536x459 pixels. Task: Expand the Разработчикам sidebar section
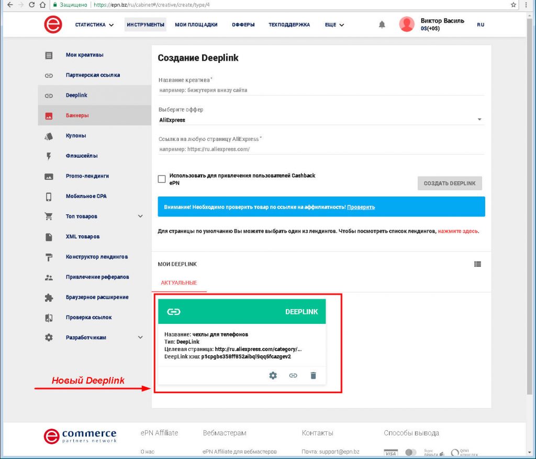click(140, 337)
